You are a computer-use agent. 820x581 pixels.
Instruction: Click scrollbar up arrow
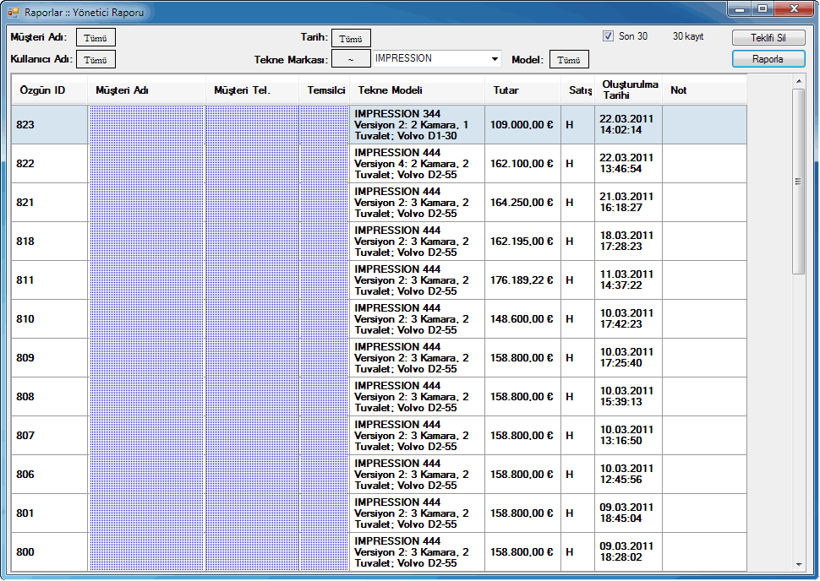pyautogui.click(x=799, y=81)
